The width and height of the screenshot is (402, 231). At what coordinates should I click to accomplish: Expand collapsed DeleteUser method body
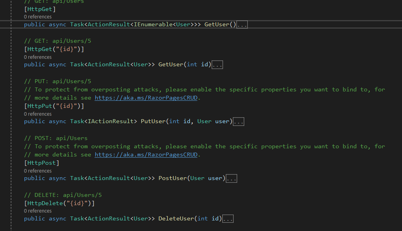(228, 219)
